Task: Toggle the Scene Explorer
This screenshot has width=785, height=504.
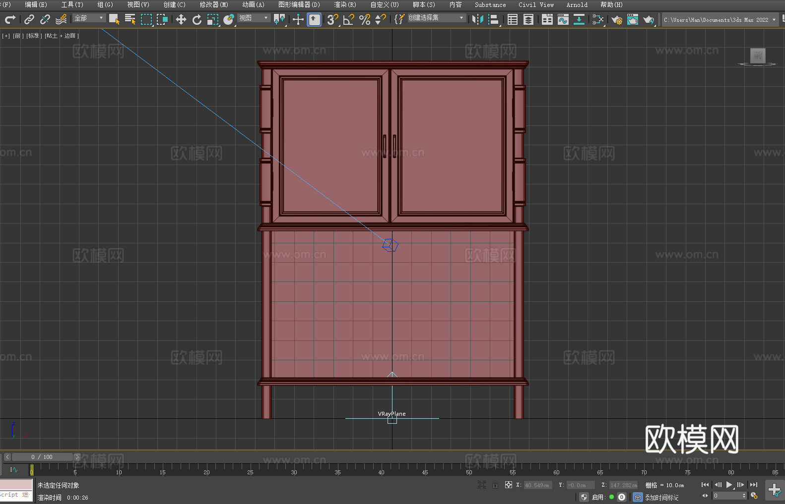Action: [x=513, y=19]
